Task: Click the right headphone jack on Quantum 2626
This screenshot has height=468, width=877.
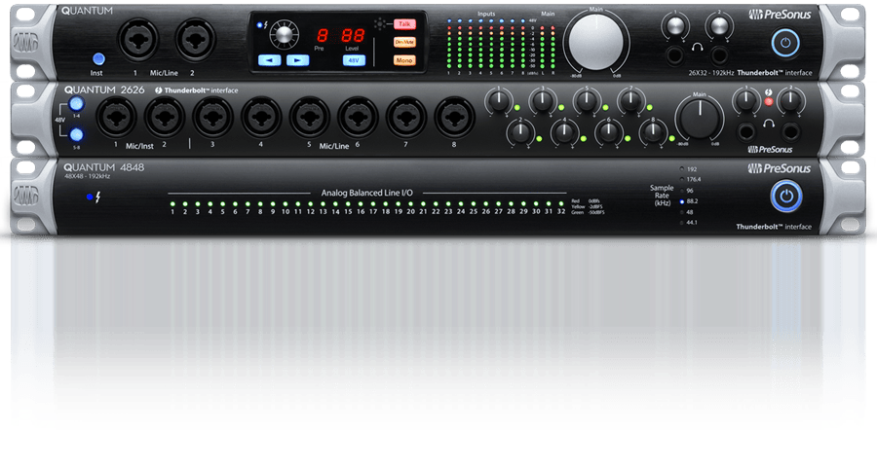Action: tap(790, 131)
